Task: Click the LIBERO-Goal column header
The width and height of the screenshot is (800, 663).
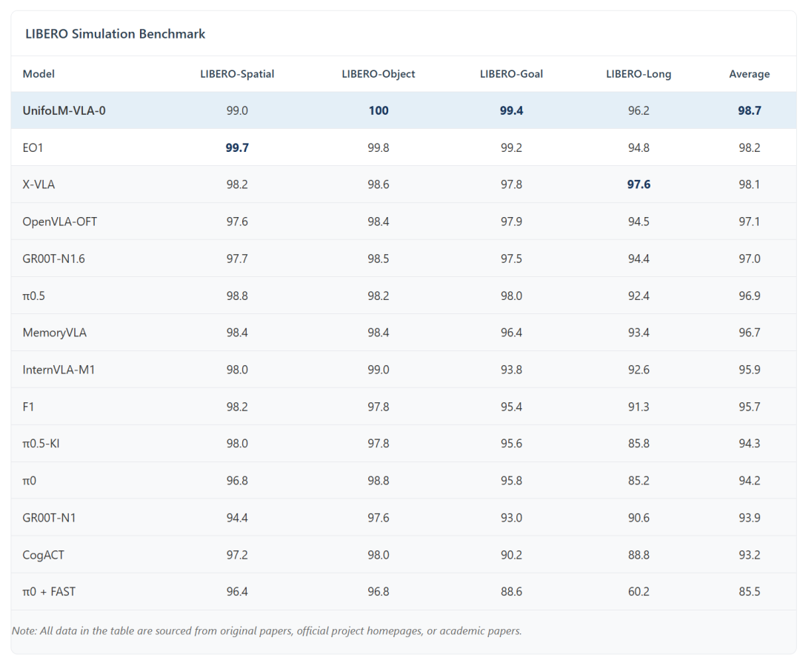Action: pyautogui.click(x=511, y=74)
